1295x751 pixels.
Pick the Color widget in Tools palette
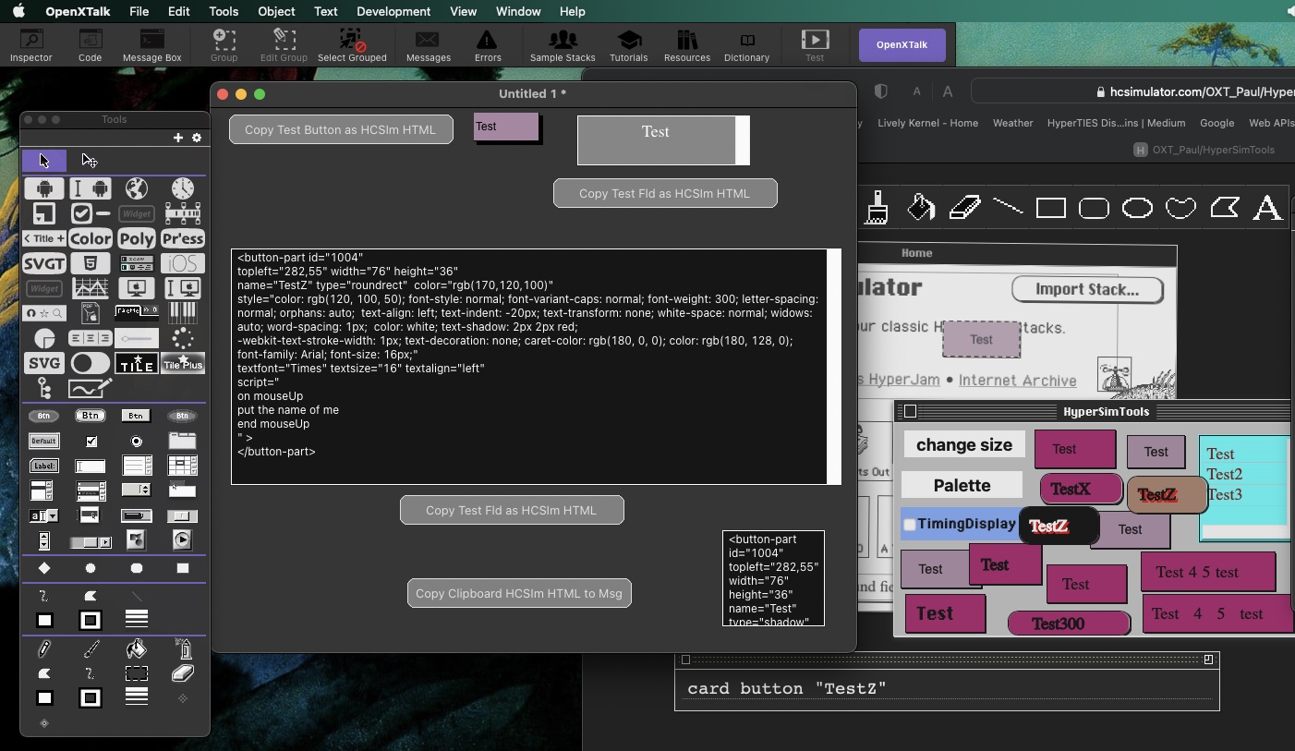click(x=91, y=238)
